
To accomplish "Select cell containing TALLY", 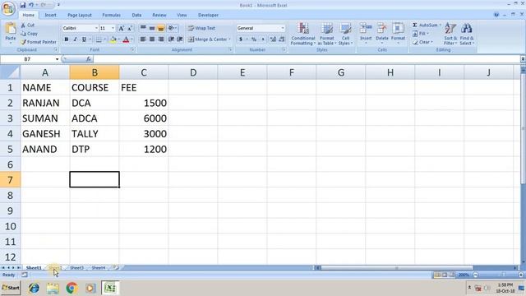I will [x=95, y=133].
